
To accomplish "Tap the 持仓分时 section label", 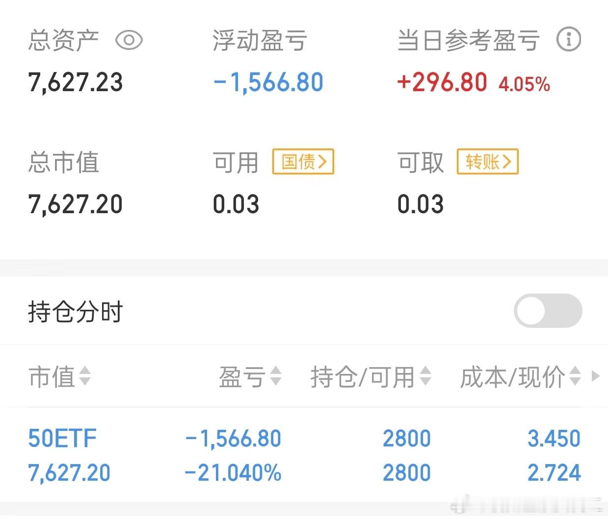I will click(75, 311).
